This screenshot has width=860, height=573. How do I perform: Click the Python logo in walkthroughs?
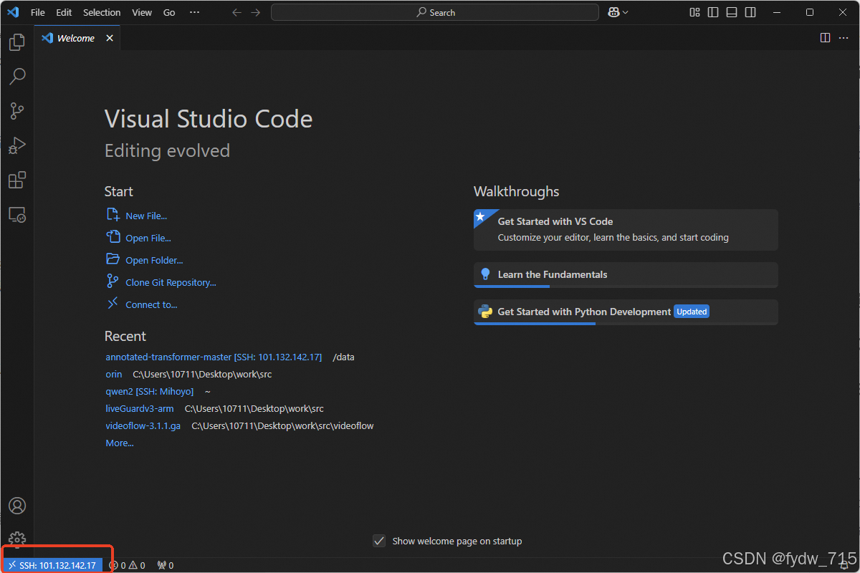tap(485, 312)
